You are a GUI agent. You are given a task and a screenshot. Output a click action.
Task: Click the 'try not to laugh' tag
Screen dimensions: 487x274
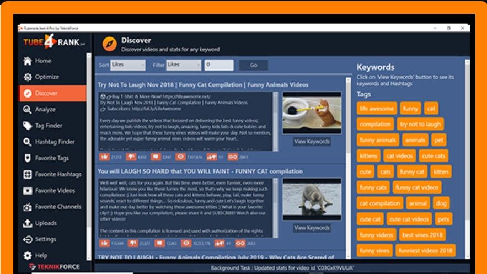click(420, 124)
